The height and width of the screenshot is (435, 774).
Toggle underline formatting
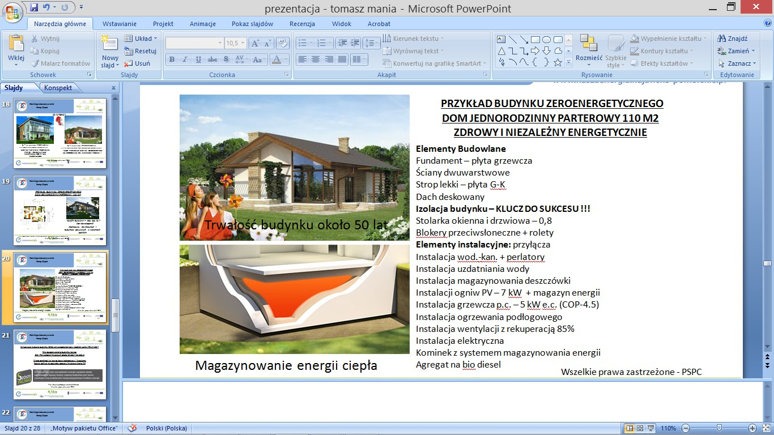point(199,59)
